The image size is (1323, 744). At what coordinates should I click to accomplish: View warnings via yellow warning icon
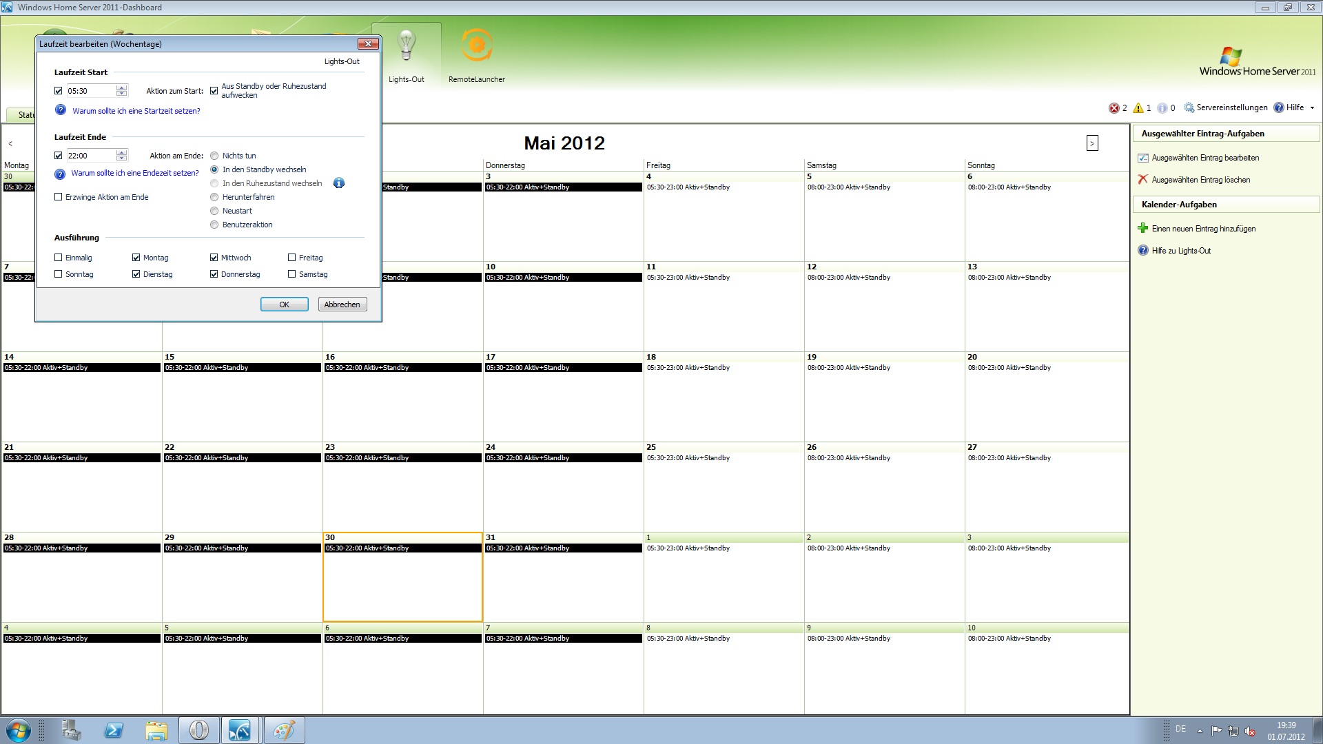tap(1138, 107)
